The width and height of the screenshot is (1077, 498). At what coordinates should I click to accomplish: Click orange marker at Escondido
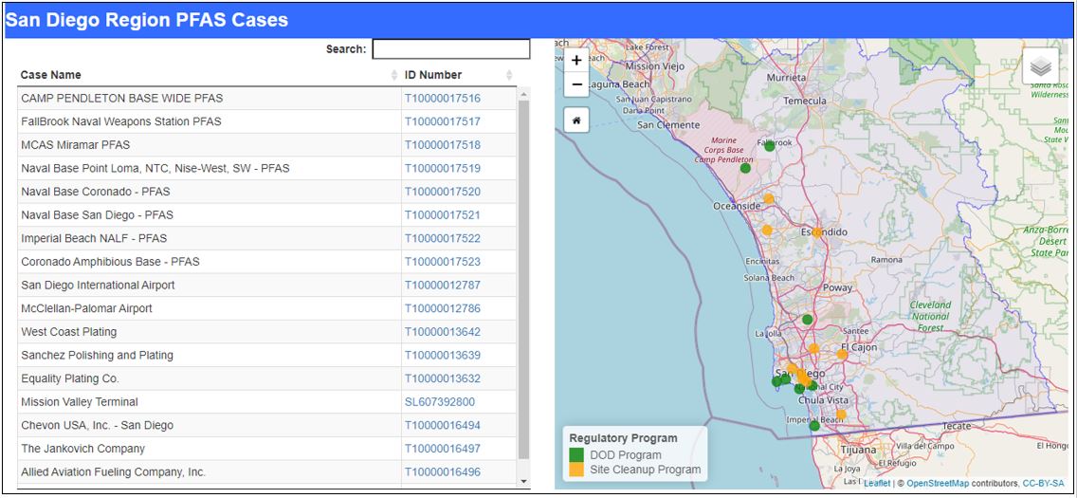(816, 232)
